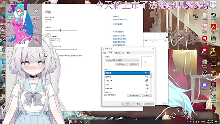Select the row with arrow question-mark cursor
Image resolution: width=220 pixels, height=124 pixels.
(x=127, y=77)
